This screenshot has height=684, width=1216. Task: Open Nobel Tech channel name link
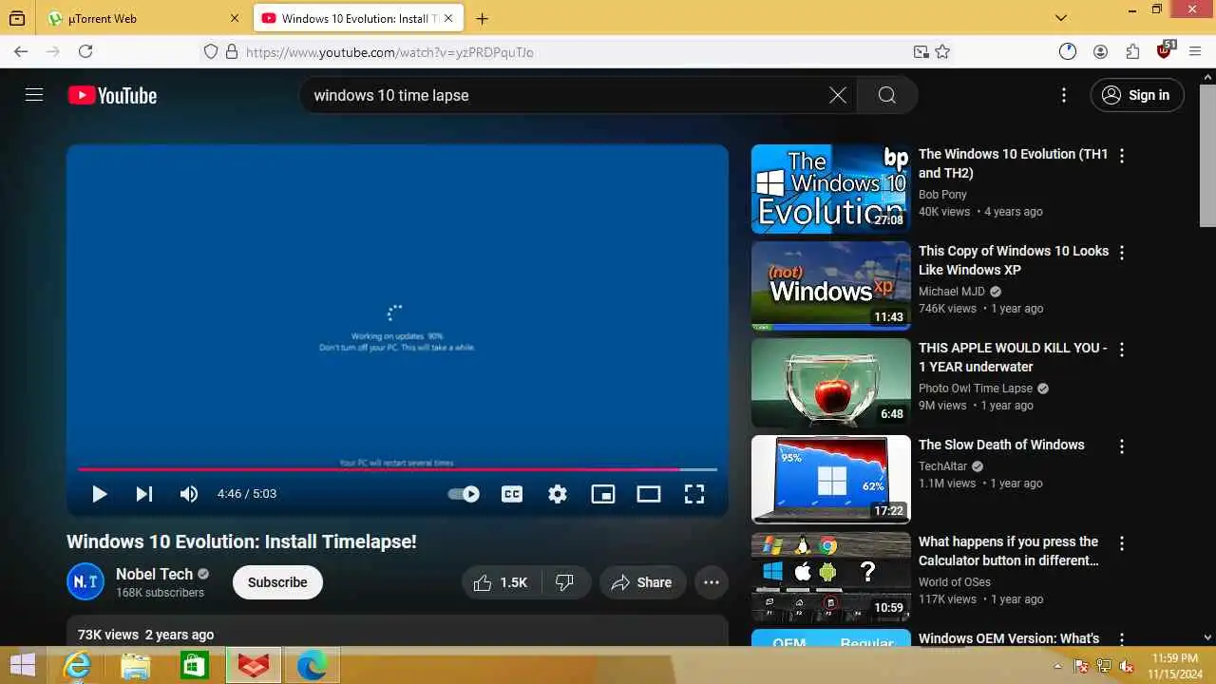coord(154,574)
